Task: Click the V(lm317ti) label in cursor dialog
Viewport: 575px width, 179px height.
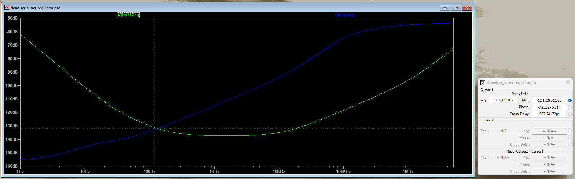Action: coord(520,93)
